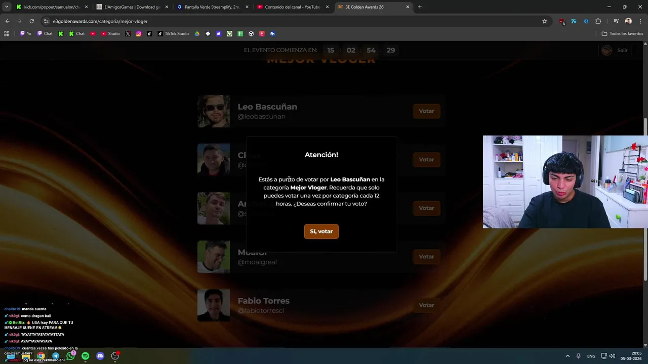
Task: Go back to the previous page
Action: [x=7, y=21]
